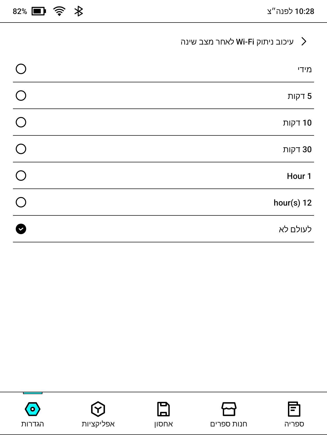This screenshot has height=435, width=327.
Task: Select the מידי (immediate) radio button
Action: point(21,69)
